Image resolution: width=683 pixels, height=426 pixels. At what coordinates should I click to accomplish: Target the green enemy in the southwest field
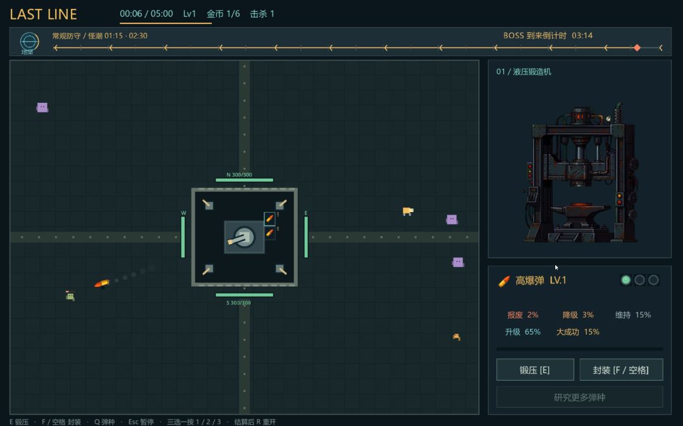70,295
